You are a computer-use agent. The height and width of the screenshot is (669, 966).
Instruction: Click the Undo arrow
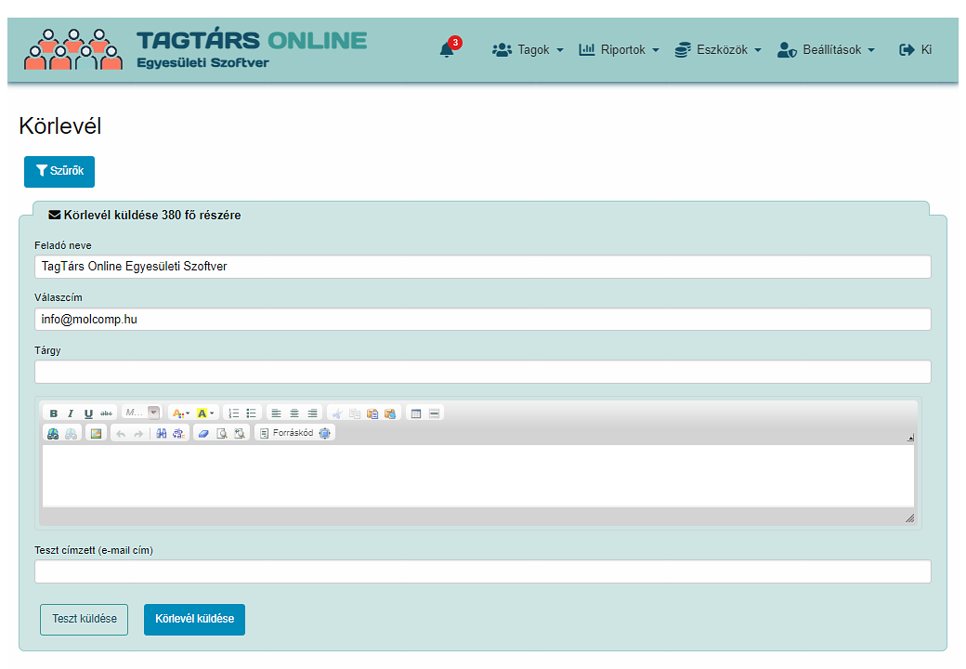(x=121, y=434)
